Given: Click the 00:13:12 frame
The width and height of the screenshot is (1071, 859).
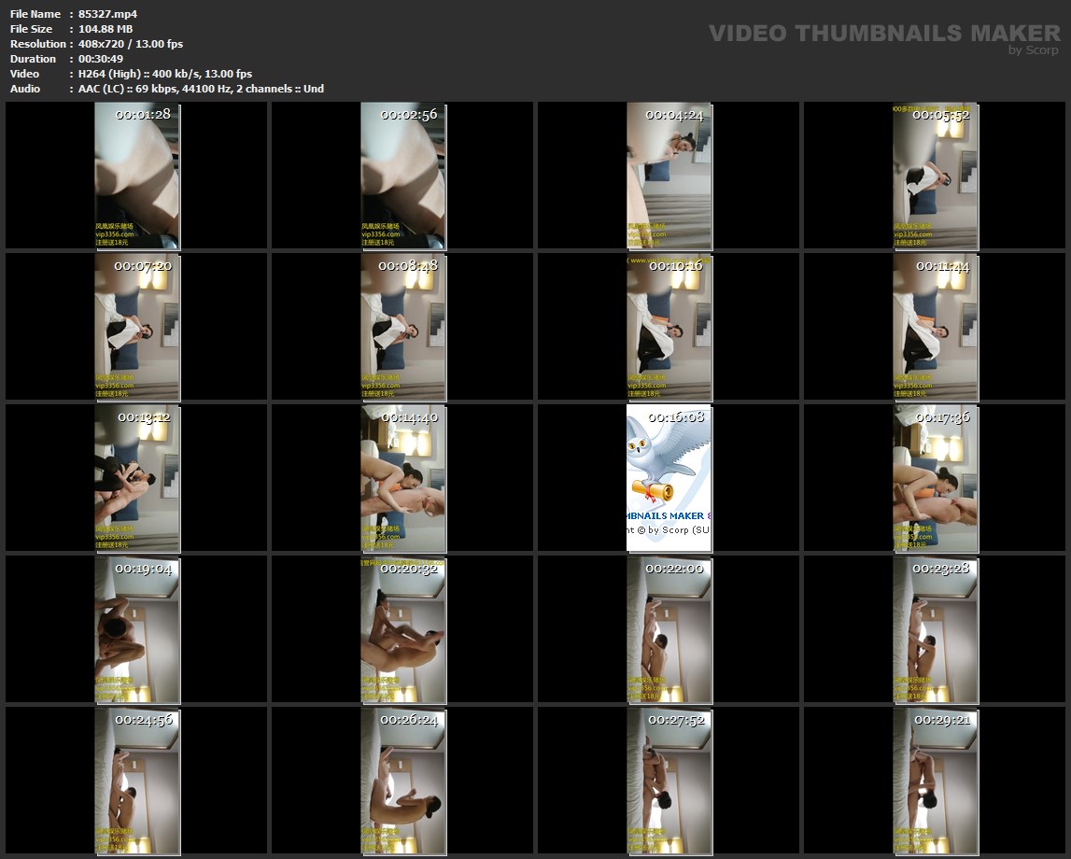Looking at the screenshot, I should [137, 478].
